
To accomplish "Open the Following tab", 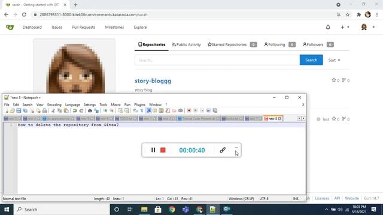I will (x=279, y=45).
